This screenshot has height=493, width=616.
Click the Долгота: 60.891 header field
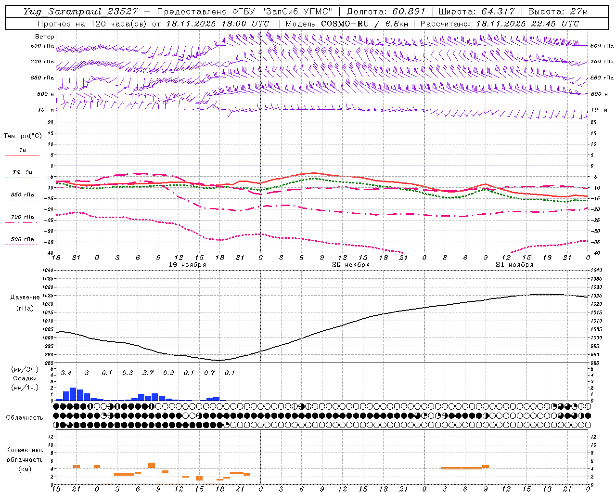click(386, 12)
